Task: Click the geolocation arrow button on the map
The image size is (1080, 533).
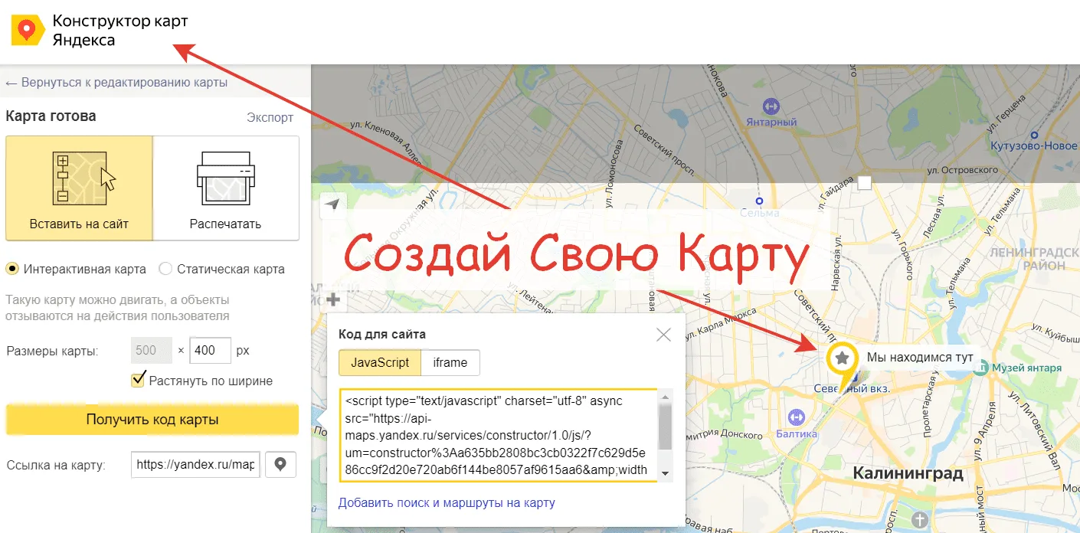Action: click(x=332, y=204)
